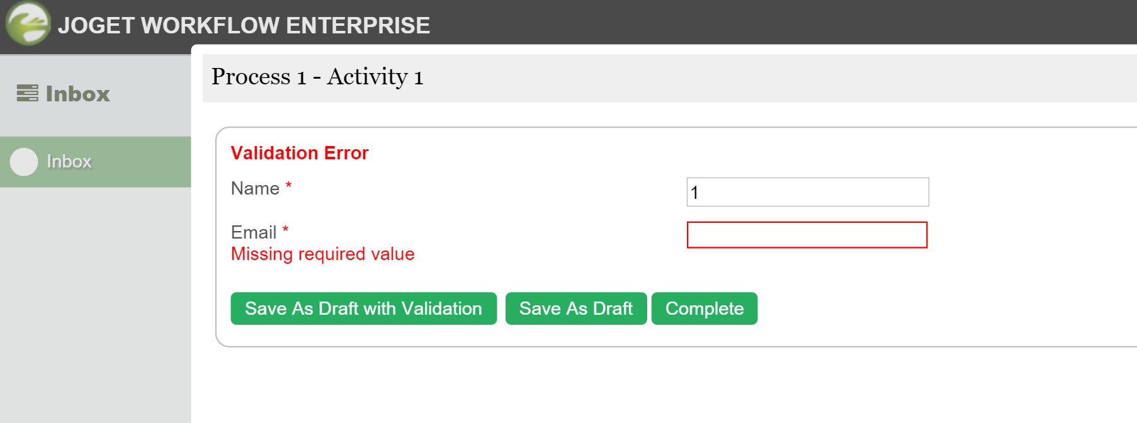Click the Validation Error heading
The height and width of the screenshot is (423, 1137).
pyautogui.click(x=300, y=153)
